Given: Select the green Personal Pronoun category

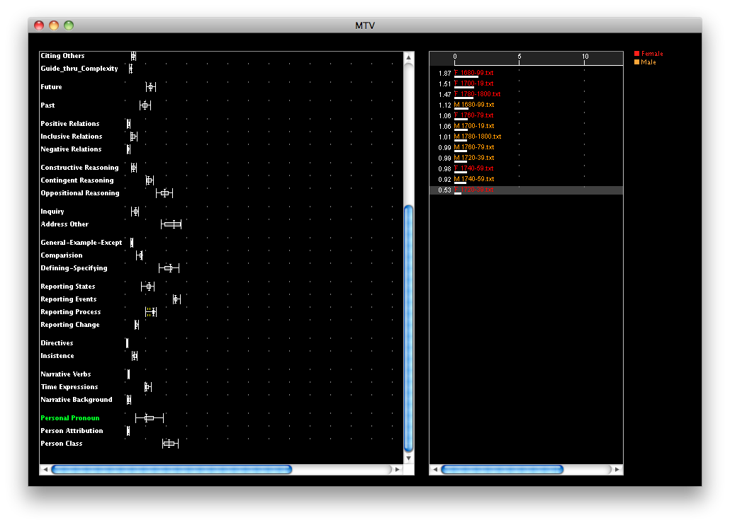Looking at the screenshot, I should (70, 418).
